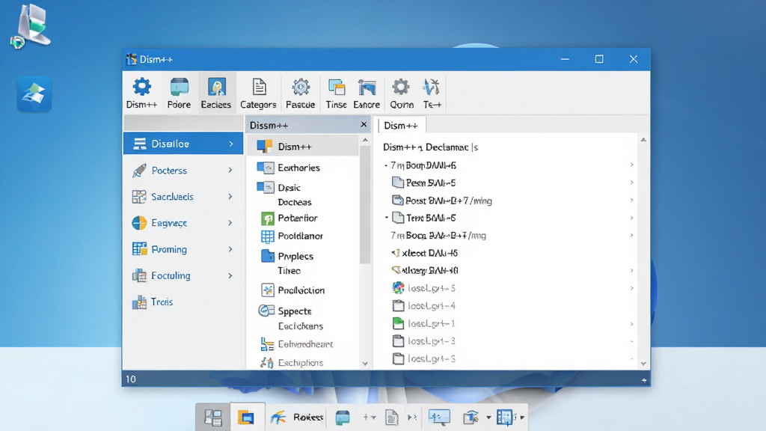
Task: Expand the Froming chevron arrow
Action: click(230, 249)
